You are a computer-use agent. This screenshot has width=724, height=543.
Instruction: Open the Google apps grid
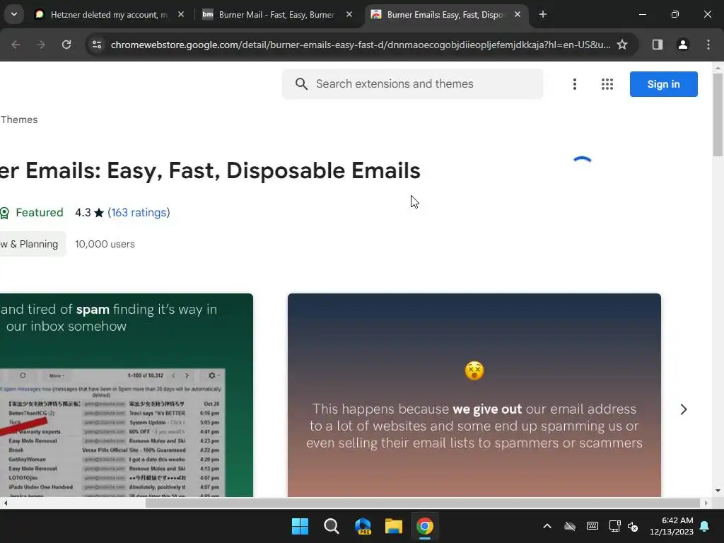[x=607, y=84]
